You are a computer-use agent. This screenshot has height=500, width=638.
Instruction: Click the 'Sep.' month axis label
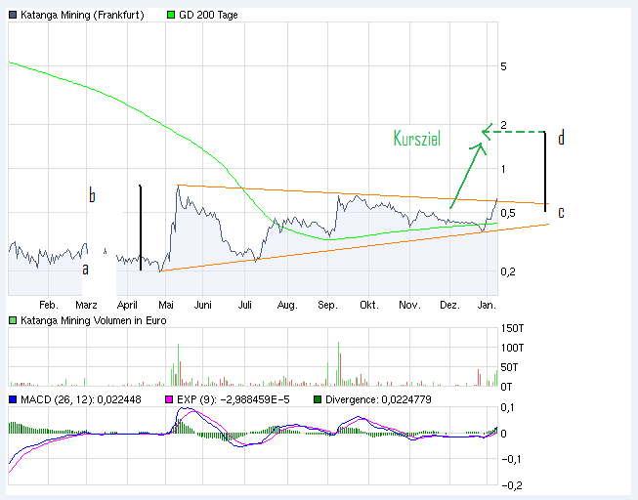(327, 305)
